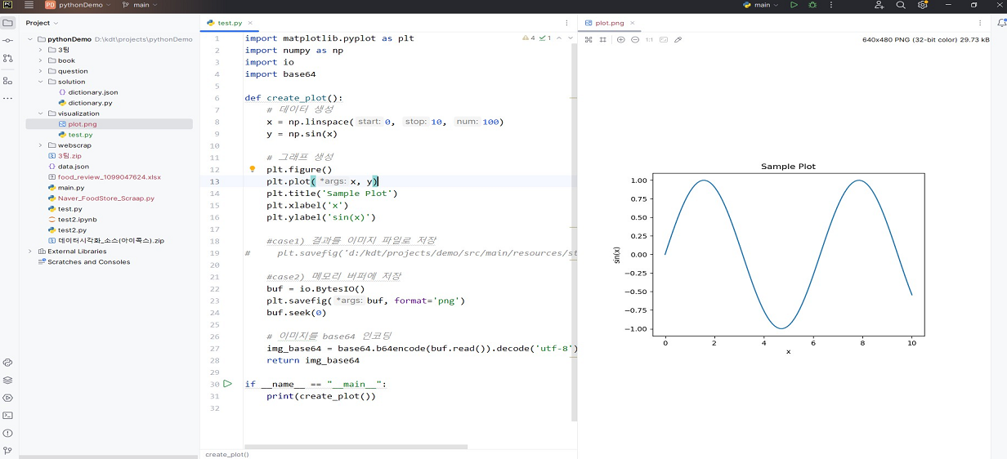The height and width of the screenshot is (459, 1007).
Task: Select test2.ipynb notebook file
Action: (78, 220)
